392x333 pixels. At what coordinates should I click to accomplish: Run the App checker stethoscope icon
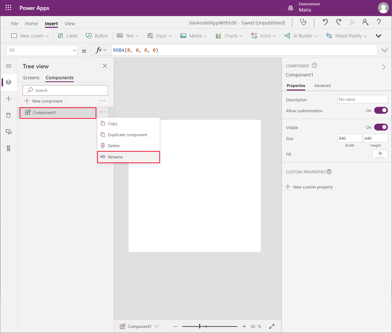coord(303,22)
